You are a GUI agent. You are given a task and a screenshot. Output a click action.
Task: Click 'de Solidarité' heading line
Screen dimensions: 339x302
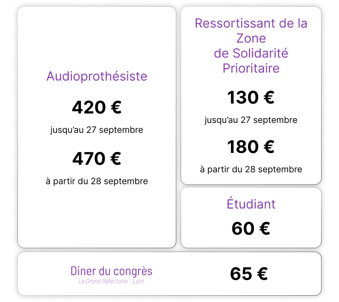pos(251,53)
